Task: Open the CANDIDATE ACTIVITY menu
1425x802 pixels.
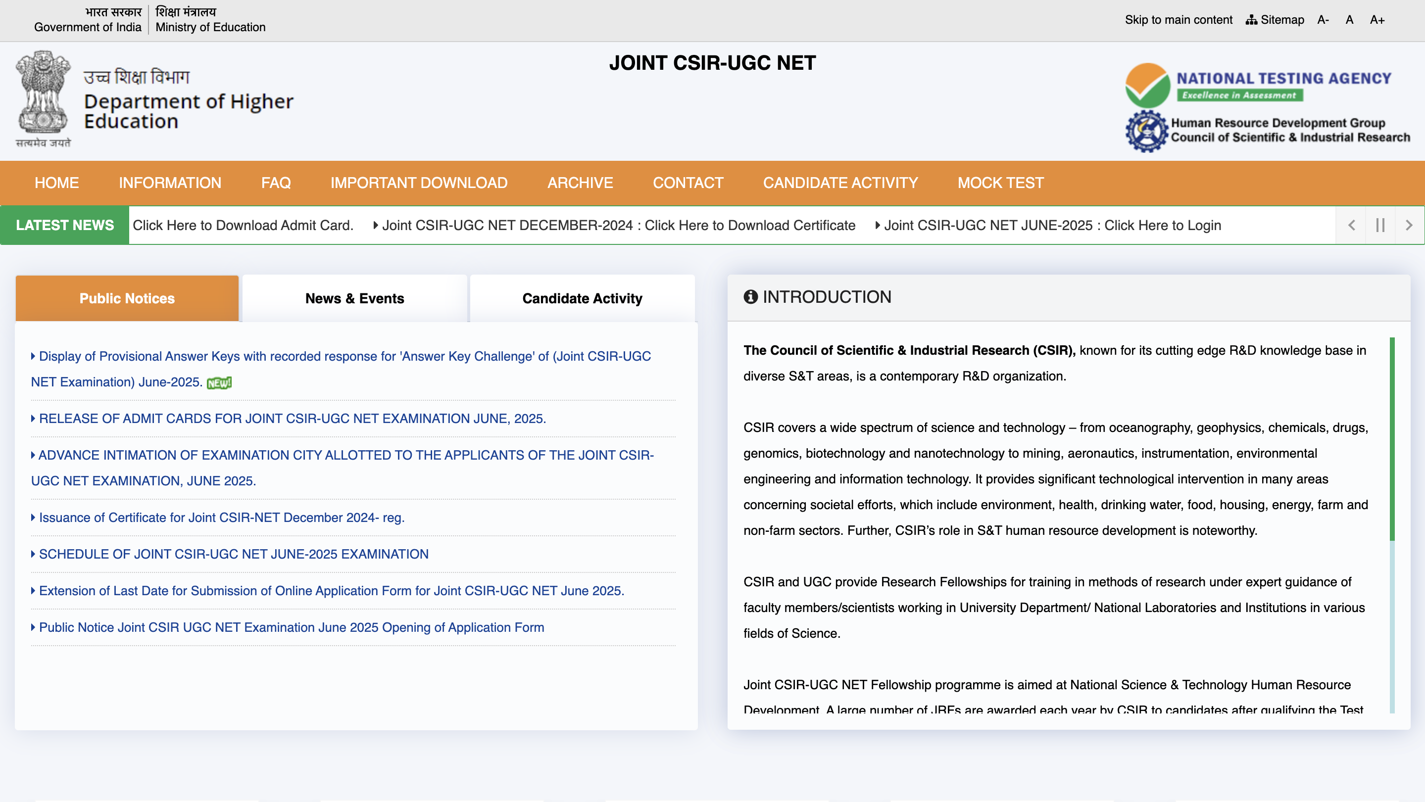Action: pyautogui.click(x=840, y=183)
